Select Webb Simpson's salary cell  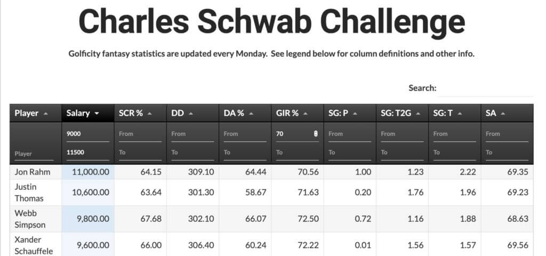click(87, 219)
